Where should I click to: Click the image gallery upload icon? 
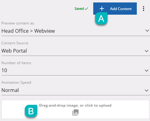[75, 112]
